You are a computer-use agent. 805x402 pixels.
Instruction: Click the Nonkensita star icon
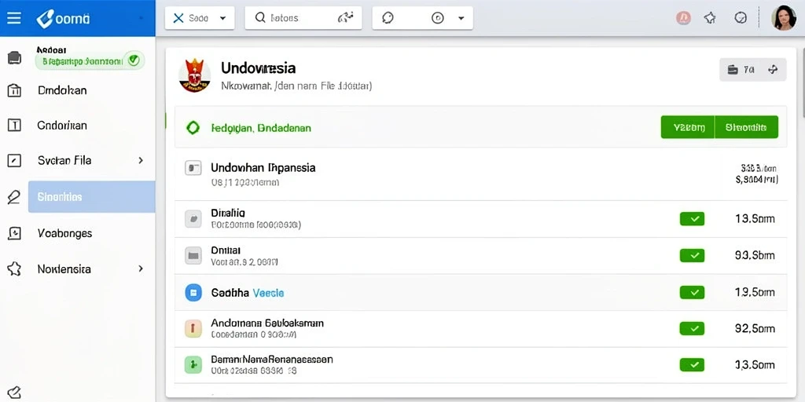[14, 269]
